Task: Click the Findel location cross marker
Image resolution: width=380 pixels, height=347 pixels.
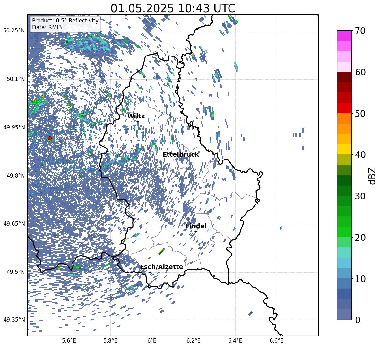Action: click(x=196, y=231)
